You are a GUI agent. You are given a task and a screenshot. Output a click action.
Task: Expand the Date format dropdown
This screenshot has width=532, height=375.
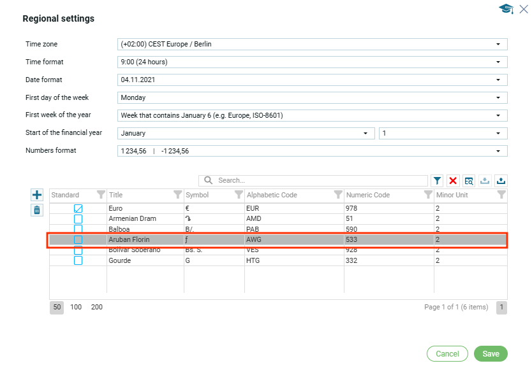click(313, 80)
